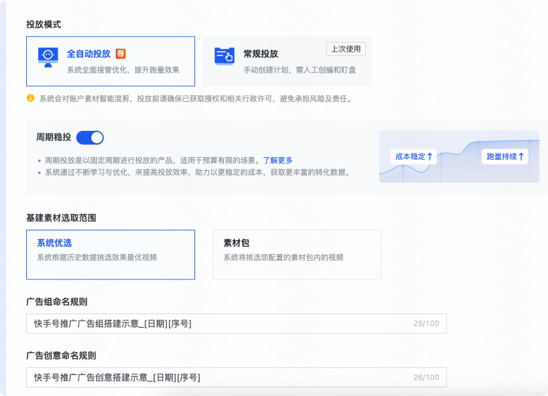
Task: Click the orange 荐 recommended badge
Action: click(x=120, y=54)
